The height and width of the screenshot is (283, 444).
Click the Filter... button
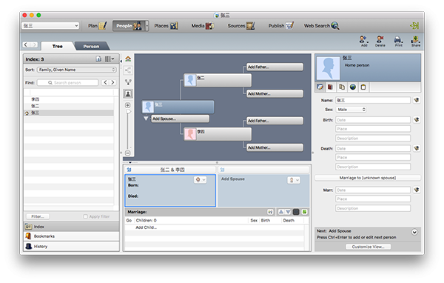[x=38, y=216]
